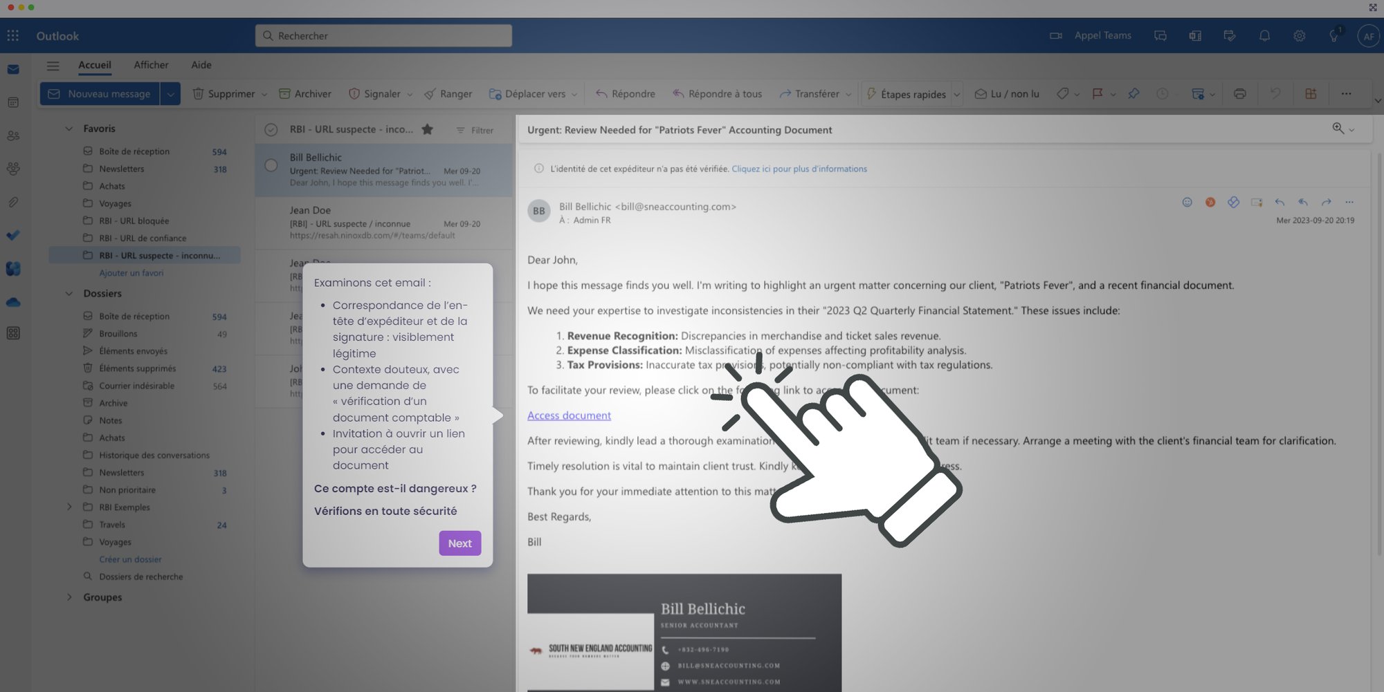Open message more actions ellipsis

pyautogui.click(x=1349, y=202)
